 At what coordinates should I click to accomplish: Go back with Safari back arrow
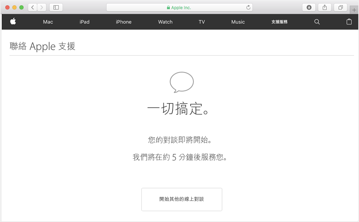[33, 8]
